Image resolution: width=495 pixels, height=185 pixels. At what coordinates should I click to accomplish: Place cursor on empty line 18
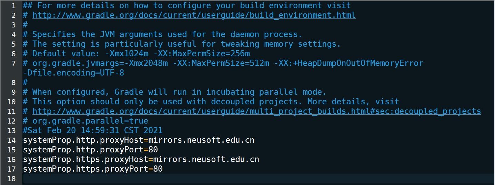[x=259, y=178]
